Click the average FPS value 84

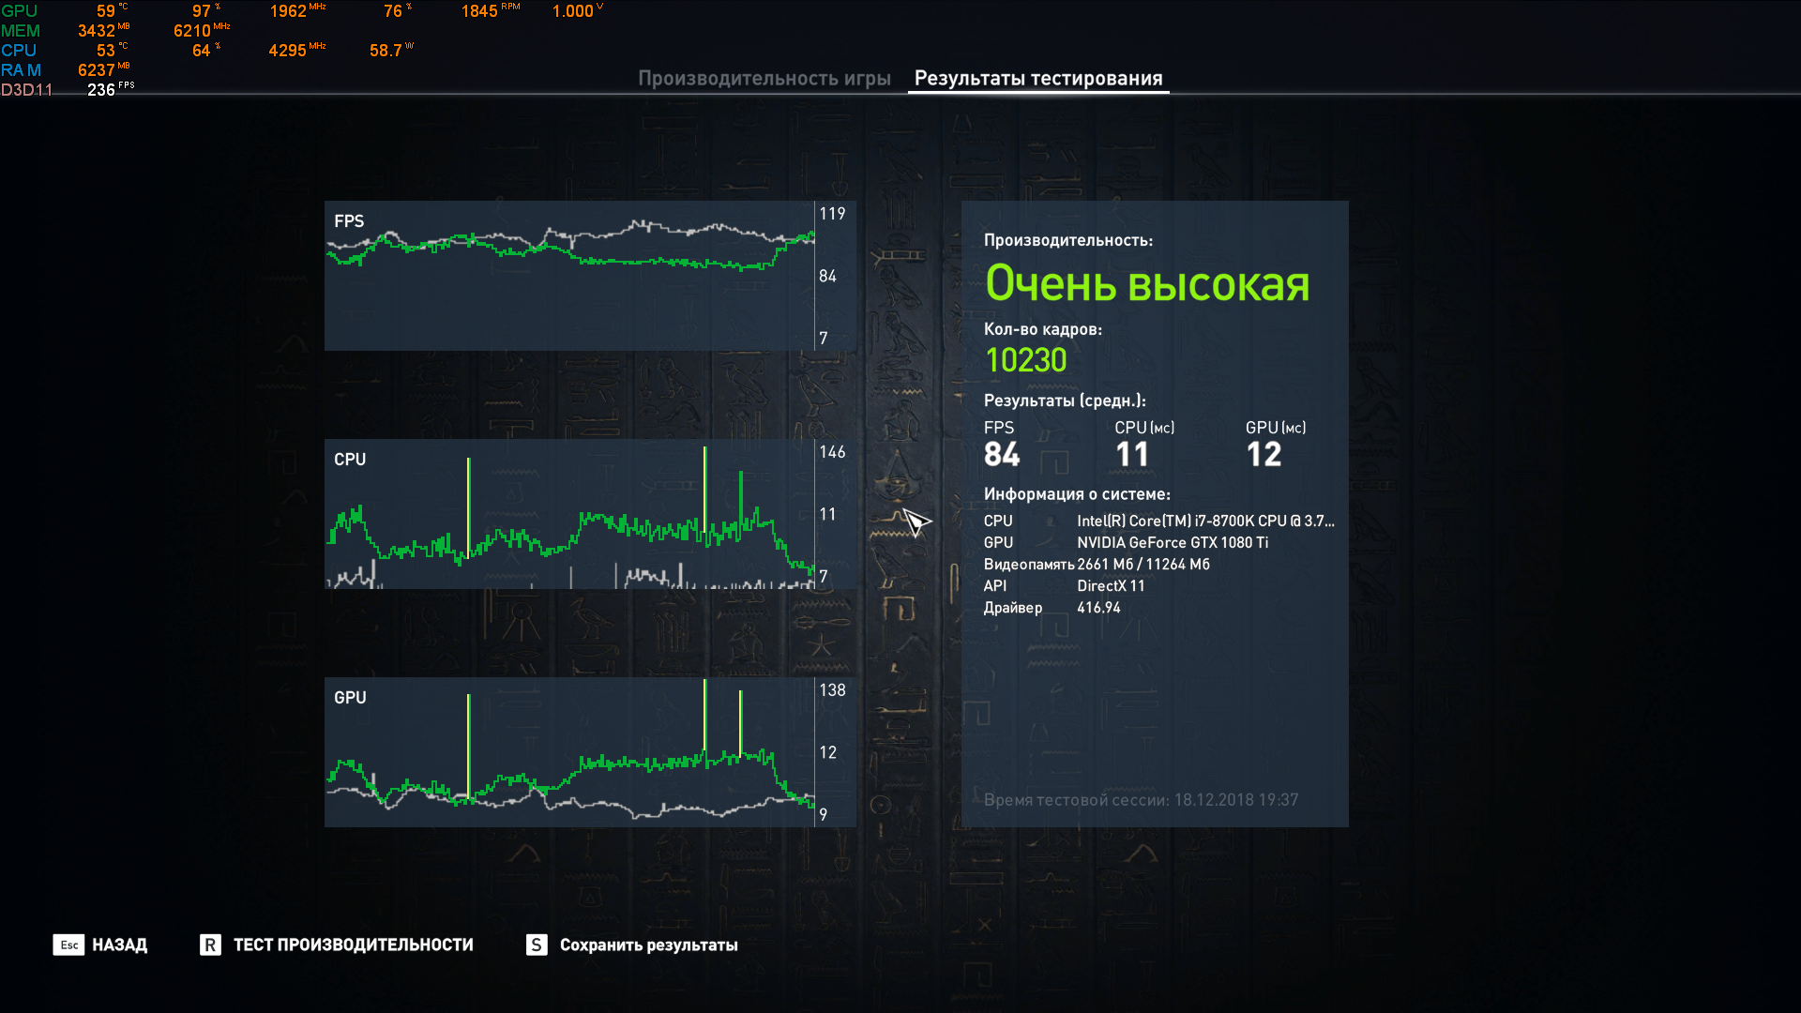tap(1001, 455)
